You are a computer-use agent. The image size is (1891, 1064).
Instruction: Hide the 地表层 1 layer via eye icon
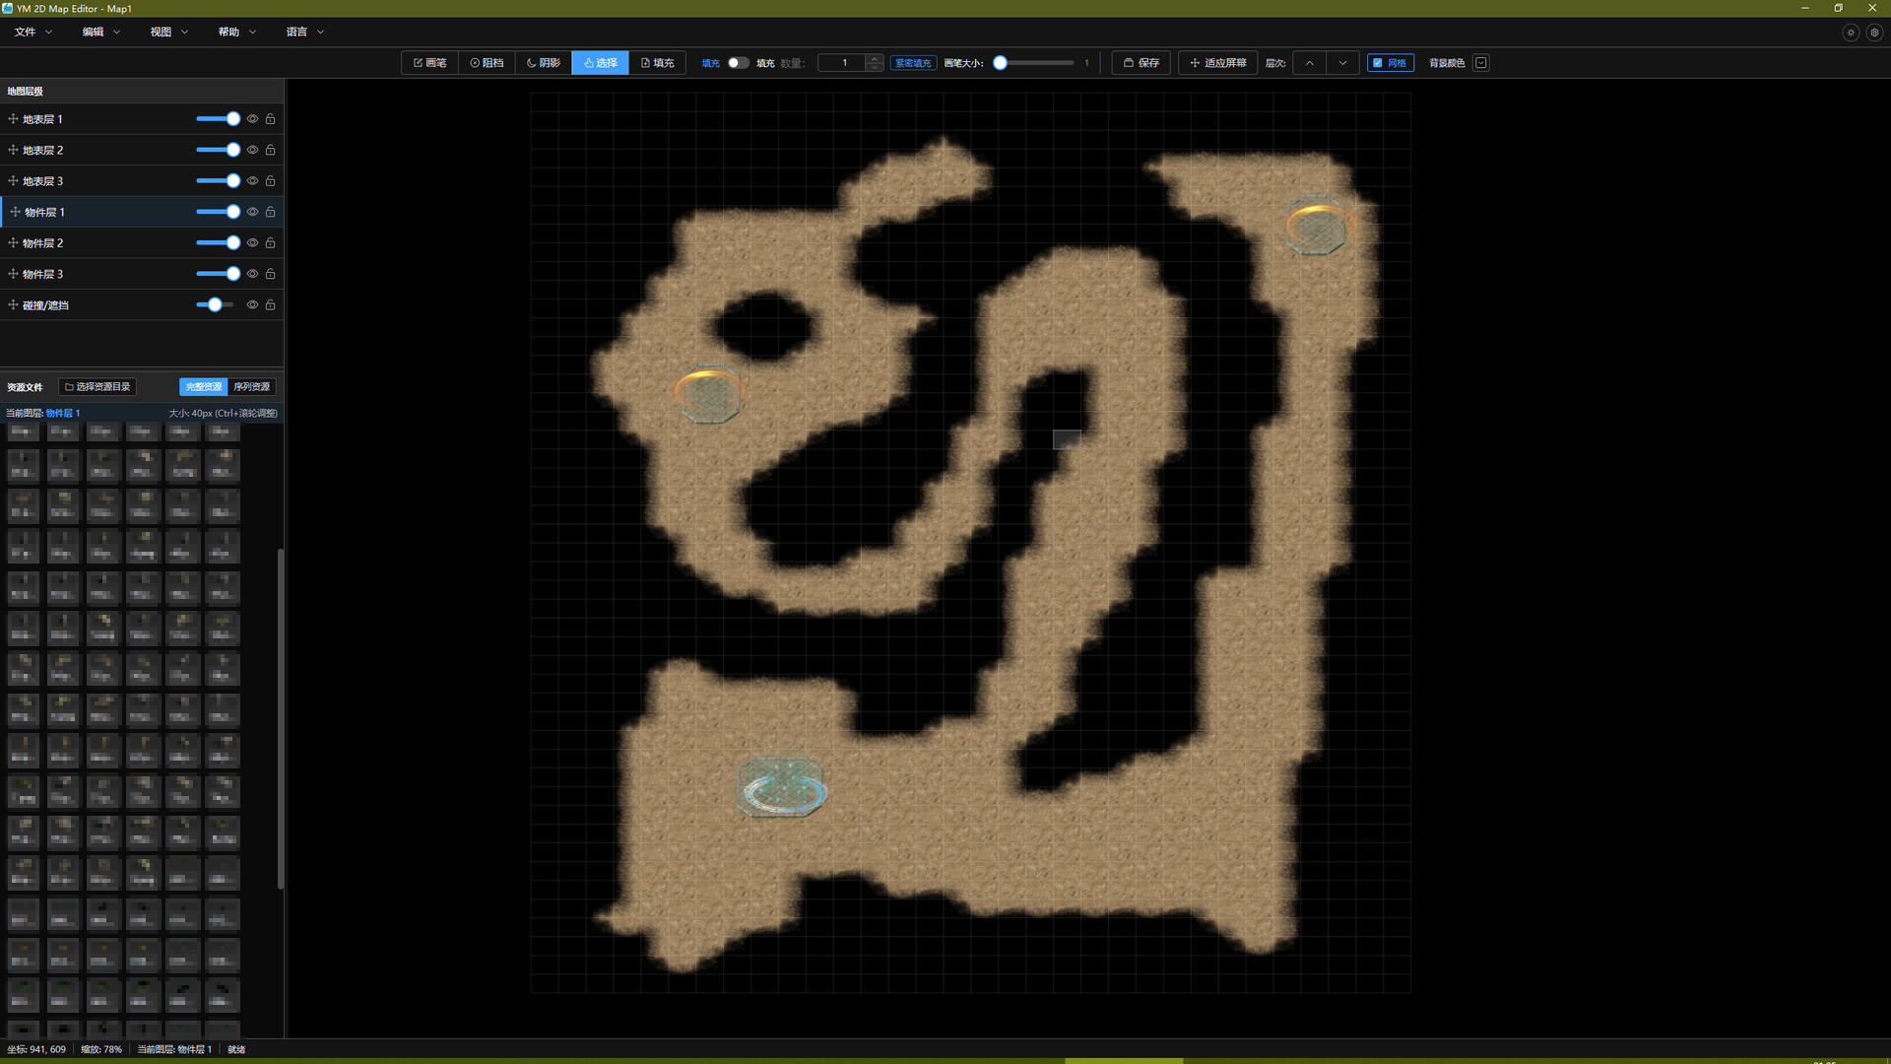point(252,119)
